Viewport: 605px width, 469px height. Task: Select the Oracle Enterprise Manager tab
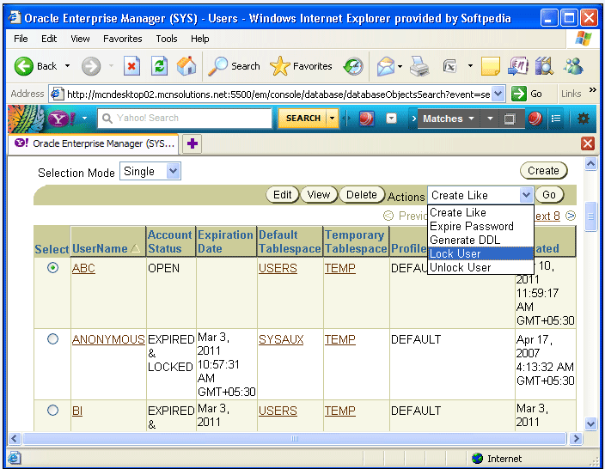coord(94,143)
